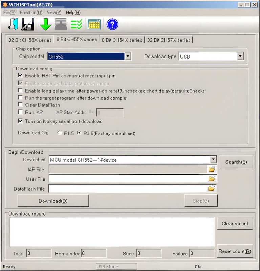The width and height of the screenshot is (260, 271).
Task: Click the green checklist verify icon
Action: pos(77,24)
